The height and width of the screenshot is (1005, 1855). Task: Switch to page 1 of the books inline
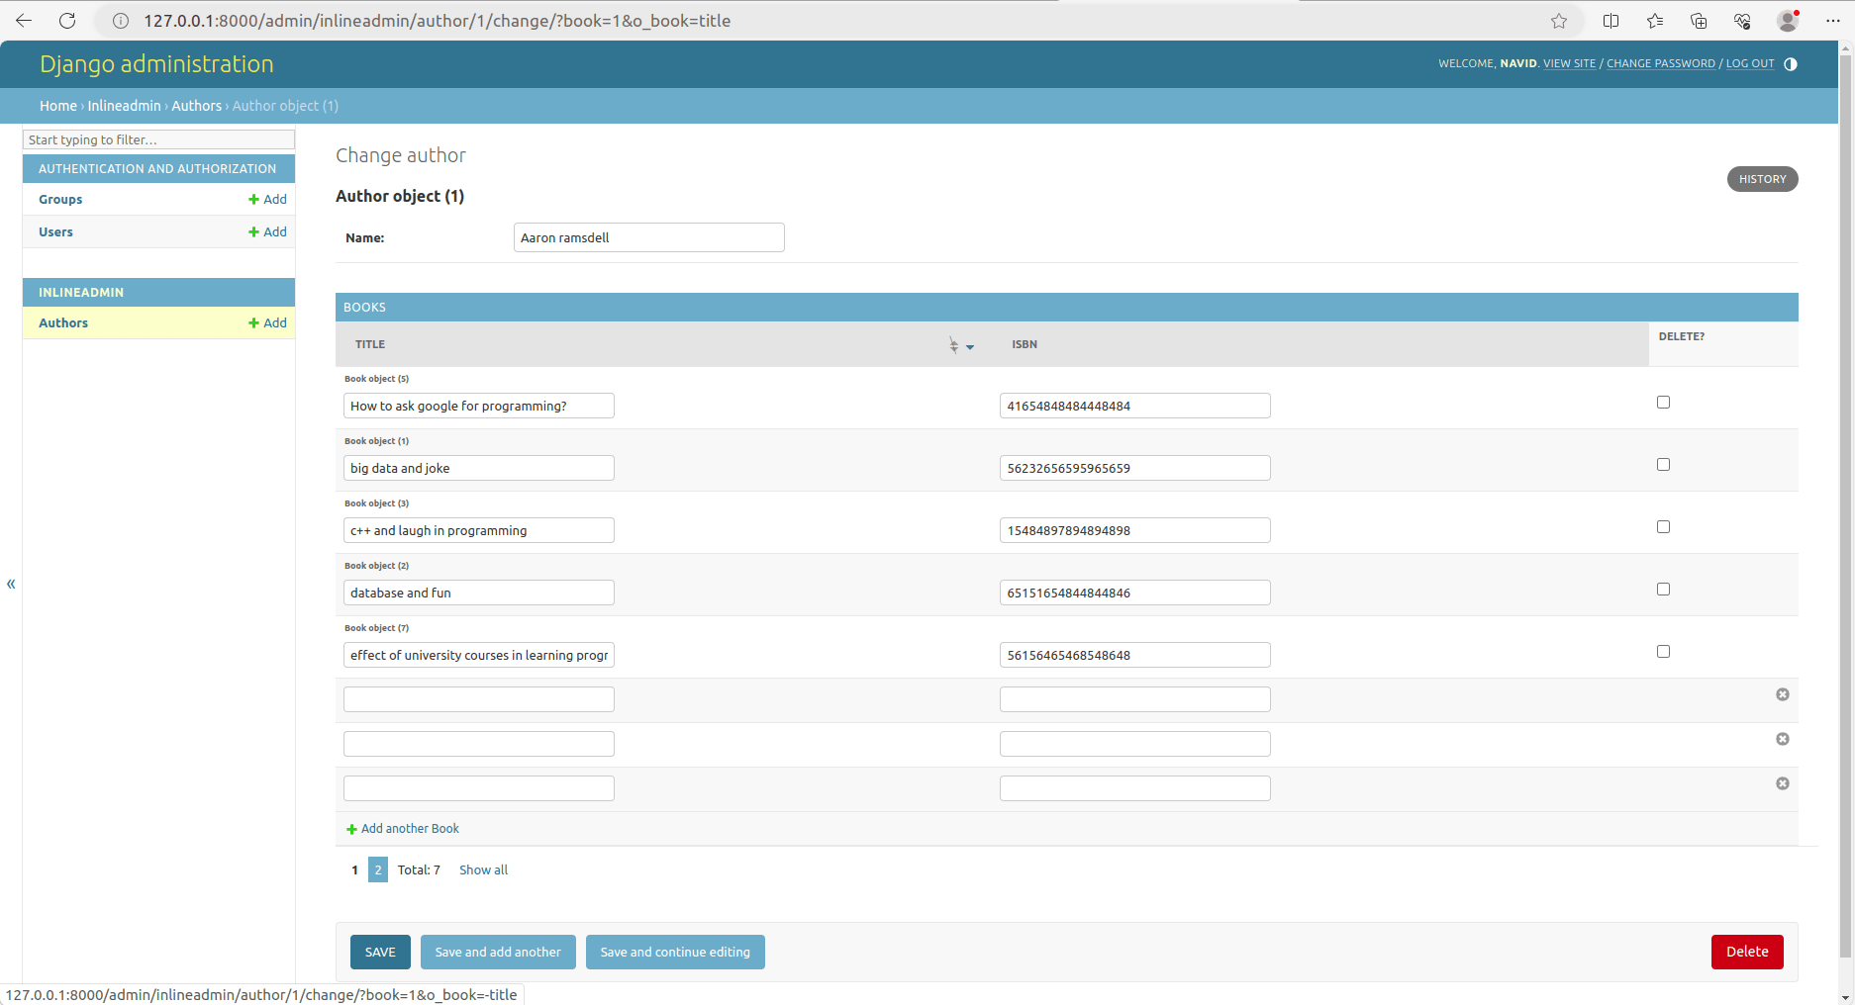pyautogui.click(x=354, y=869)
